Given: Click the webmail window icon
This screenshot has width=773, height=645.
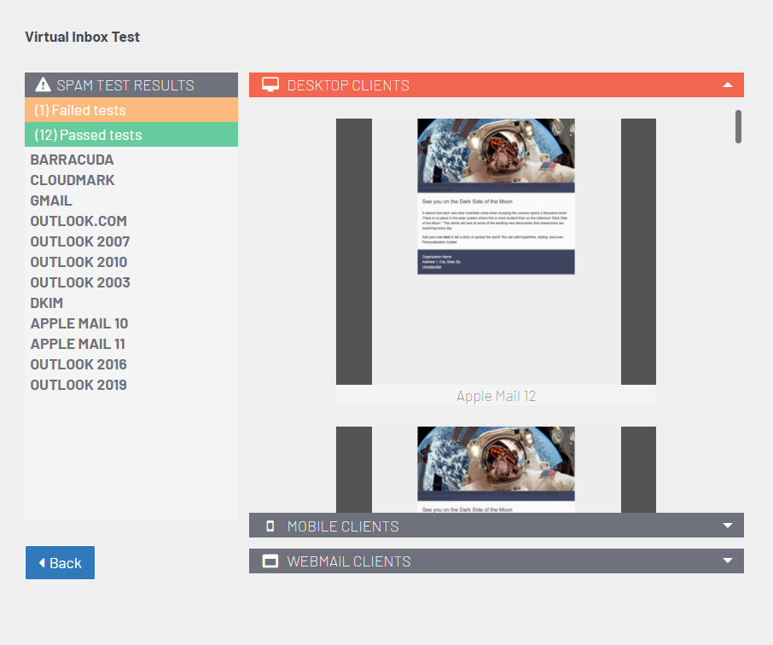Looking at the screenshot, I should (x=270, y=561).
